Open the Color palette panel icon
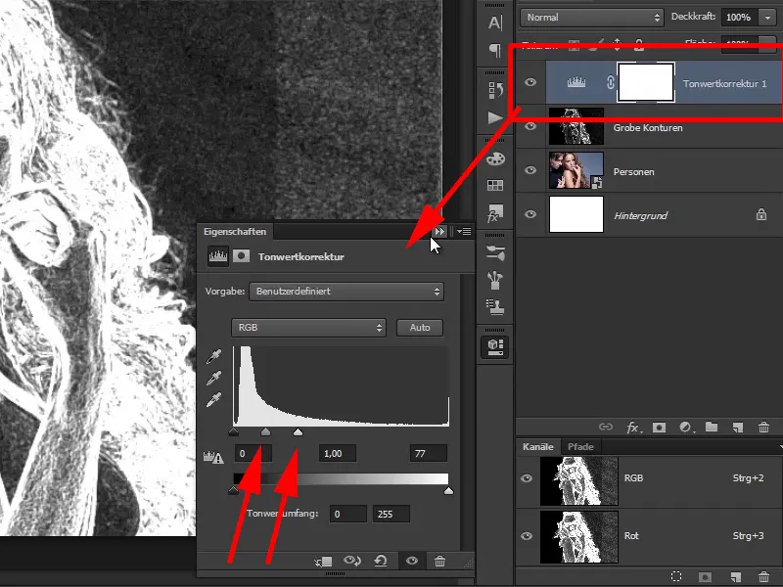The height and width of the screenshot is (587, 783). 495,158
